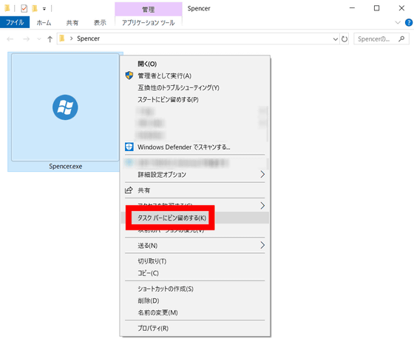Choose コピー(C)
Image resolution: width=414 pixels, height=342 pixels.
tap(195, 273)
